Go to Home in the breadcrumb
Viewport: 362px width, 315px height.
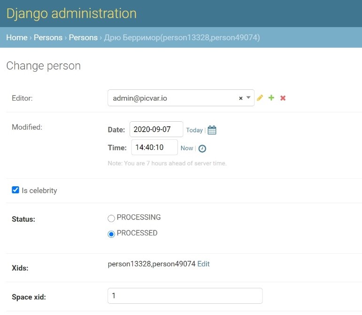tap(17, 37)
